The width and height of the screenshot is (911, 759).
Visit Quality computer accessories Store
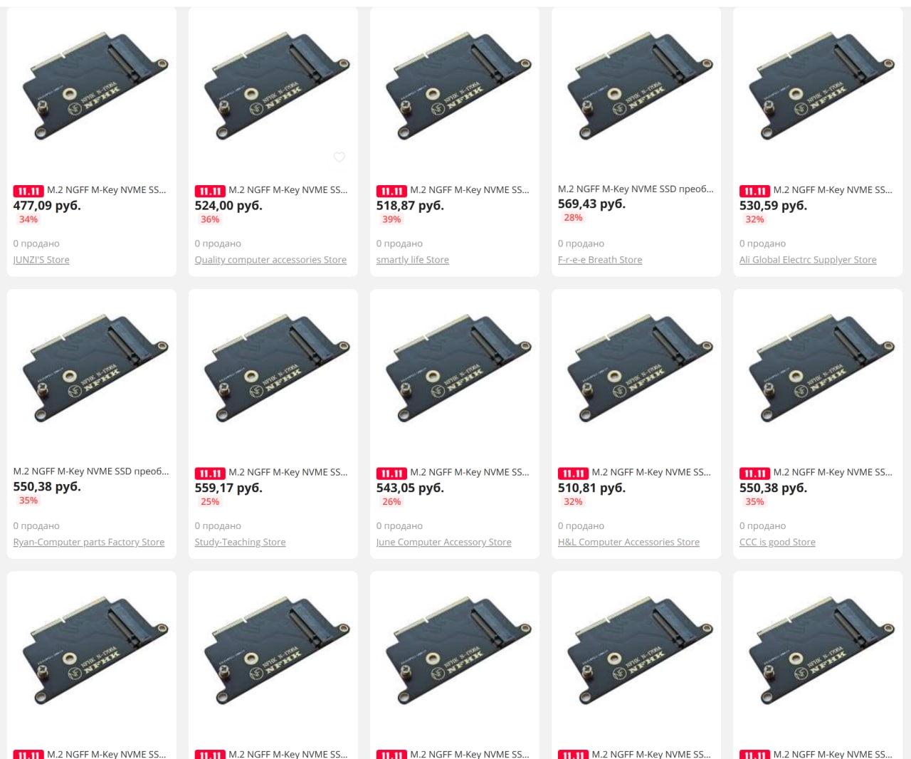click(x=270, y=260)
